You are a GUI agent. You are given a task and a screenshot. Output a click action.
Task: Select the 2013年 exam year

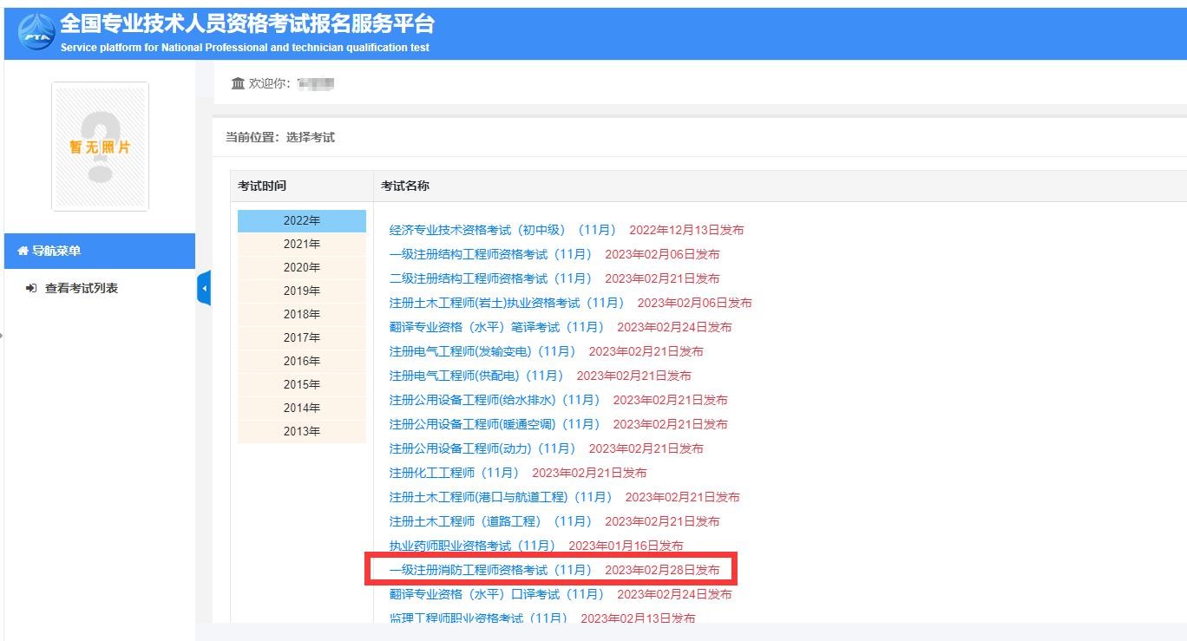click(x=301, y=431)
